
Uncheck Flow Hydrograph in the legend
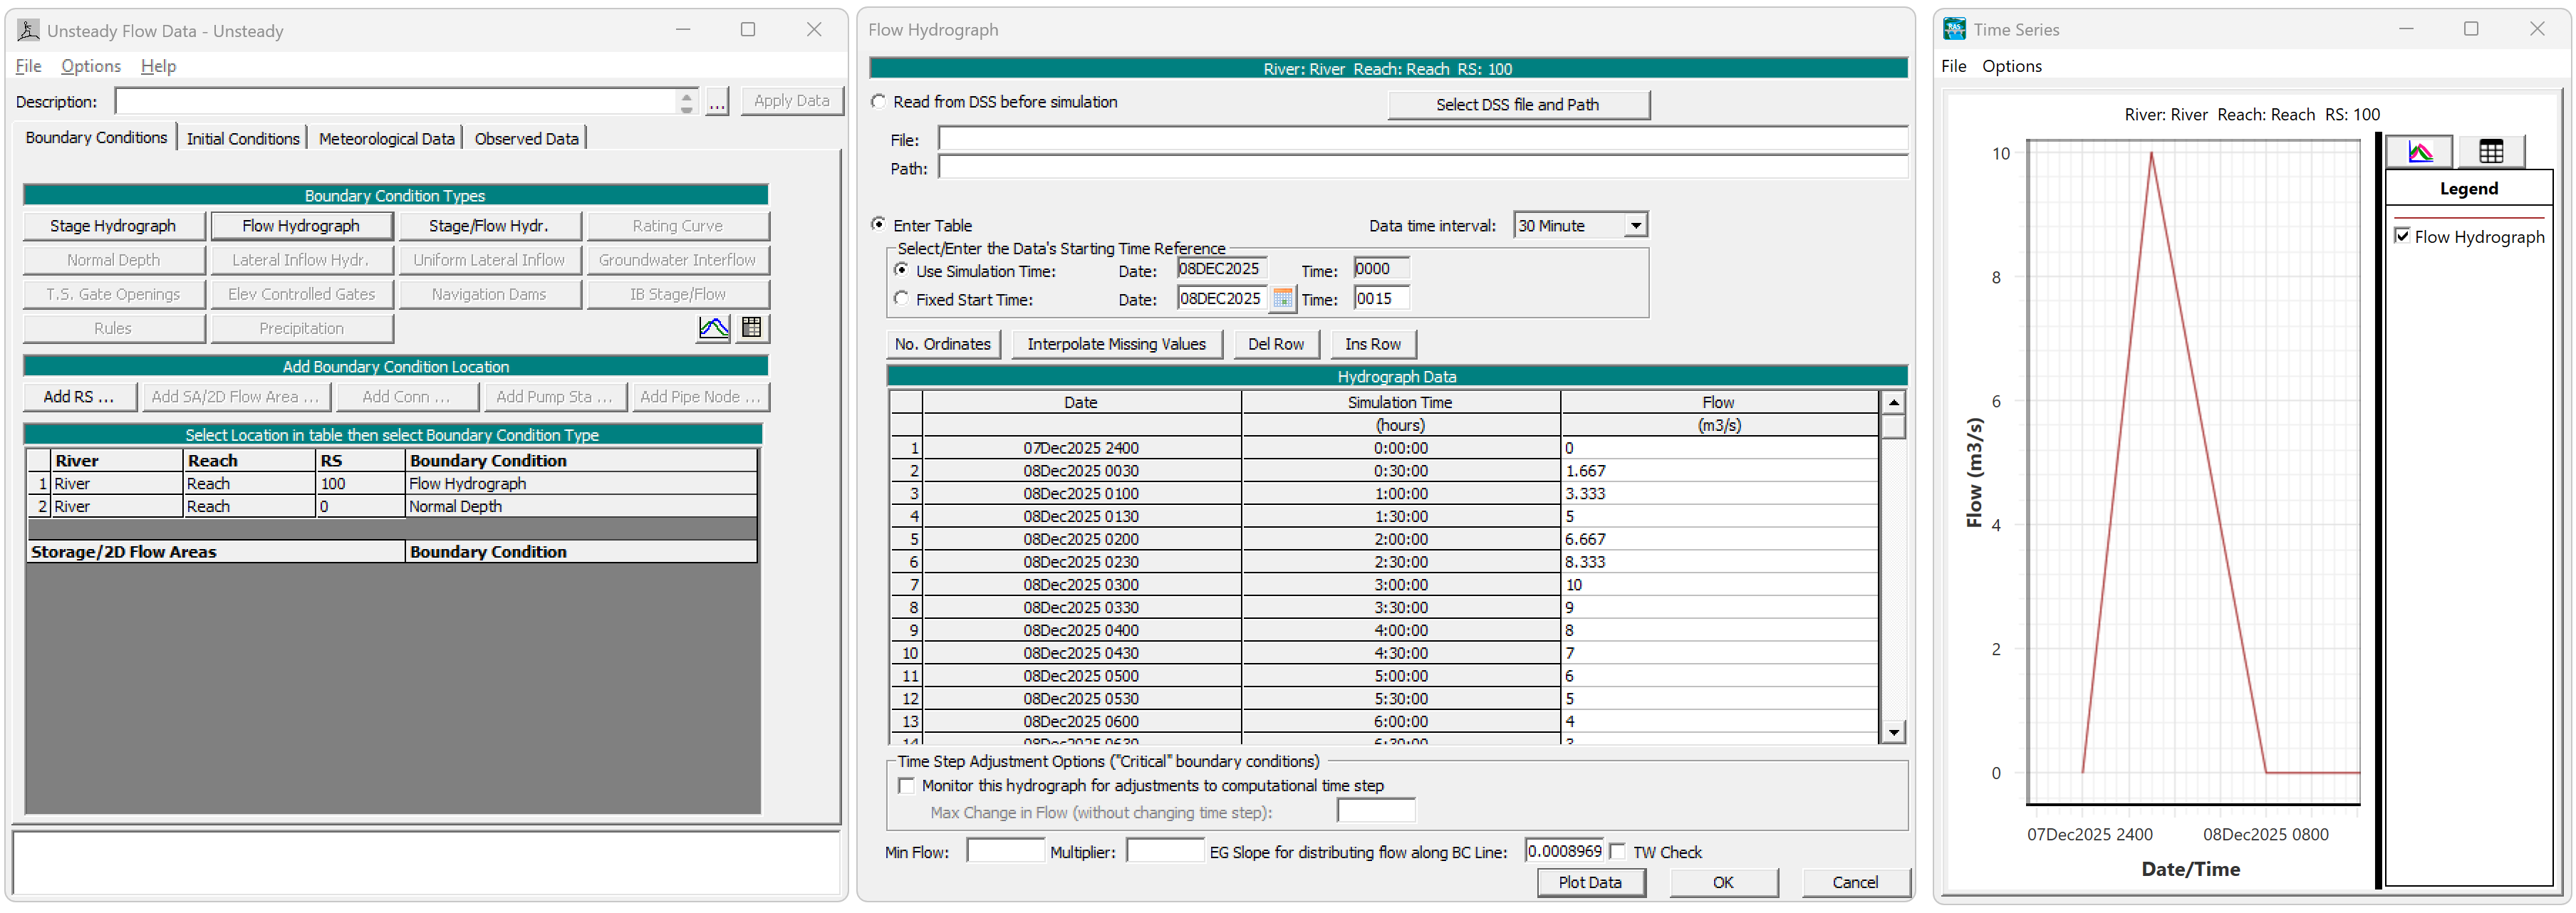coord(2402,236)
